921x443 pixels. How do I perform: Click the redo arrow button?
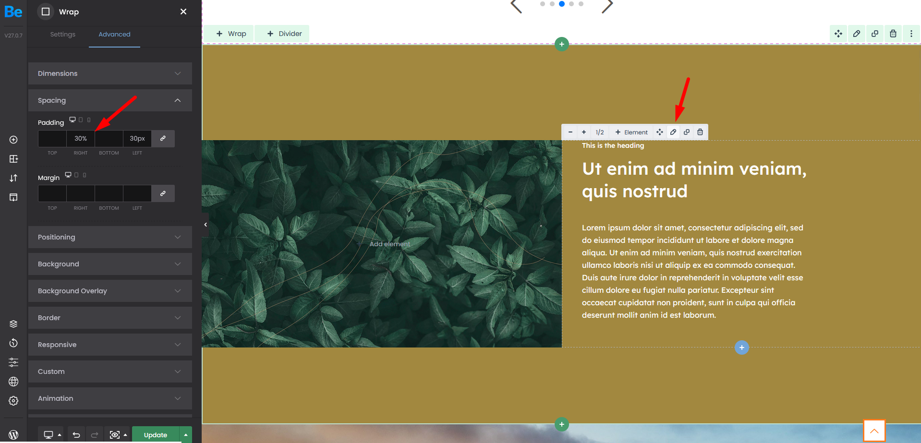click(95, 435)
